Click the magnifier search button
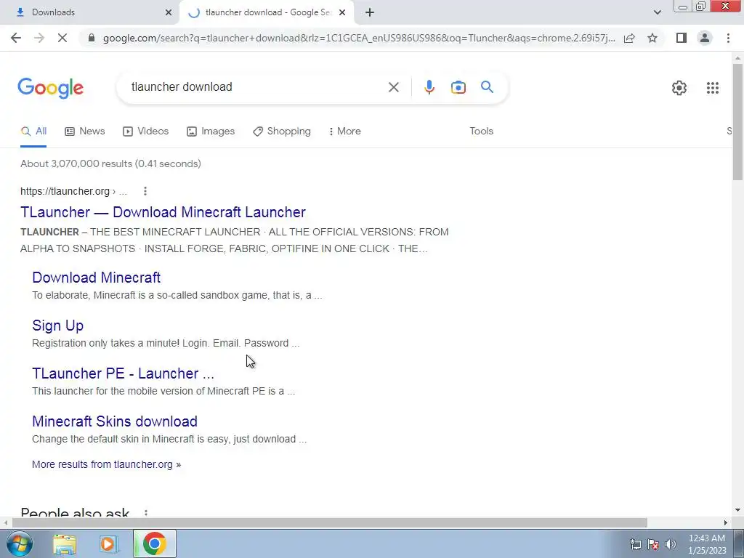 487,87
